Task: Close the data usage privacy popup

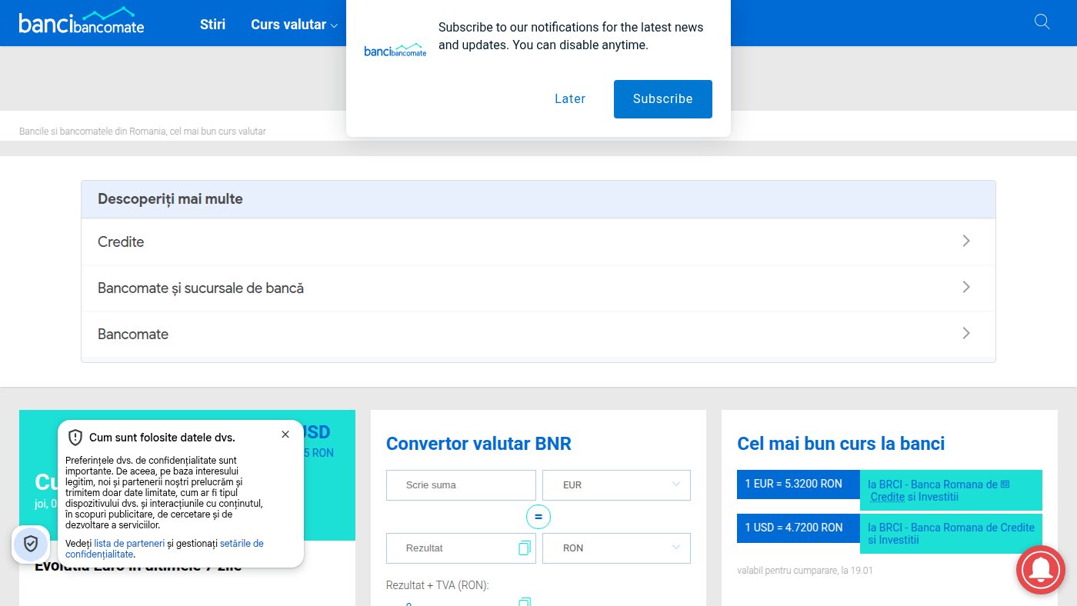Action: click(x=285, y=435)
